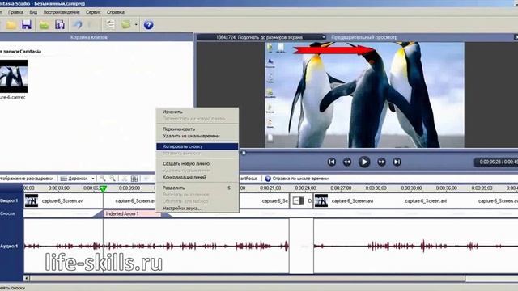Select the Сноски track header
Screen dimensions: 518x291
pyautogui.click(x=11, y=213)
